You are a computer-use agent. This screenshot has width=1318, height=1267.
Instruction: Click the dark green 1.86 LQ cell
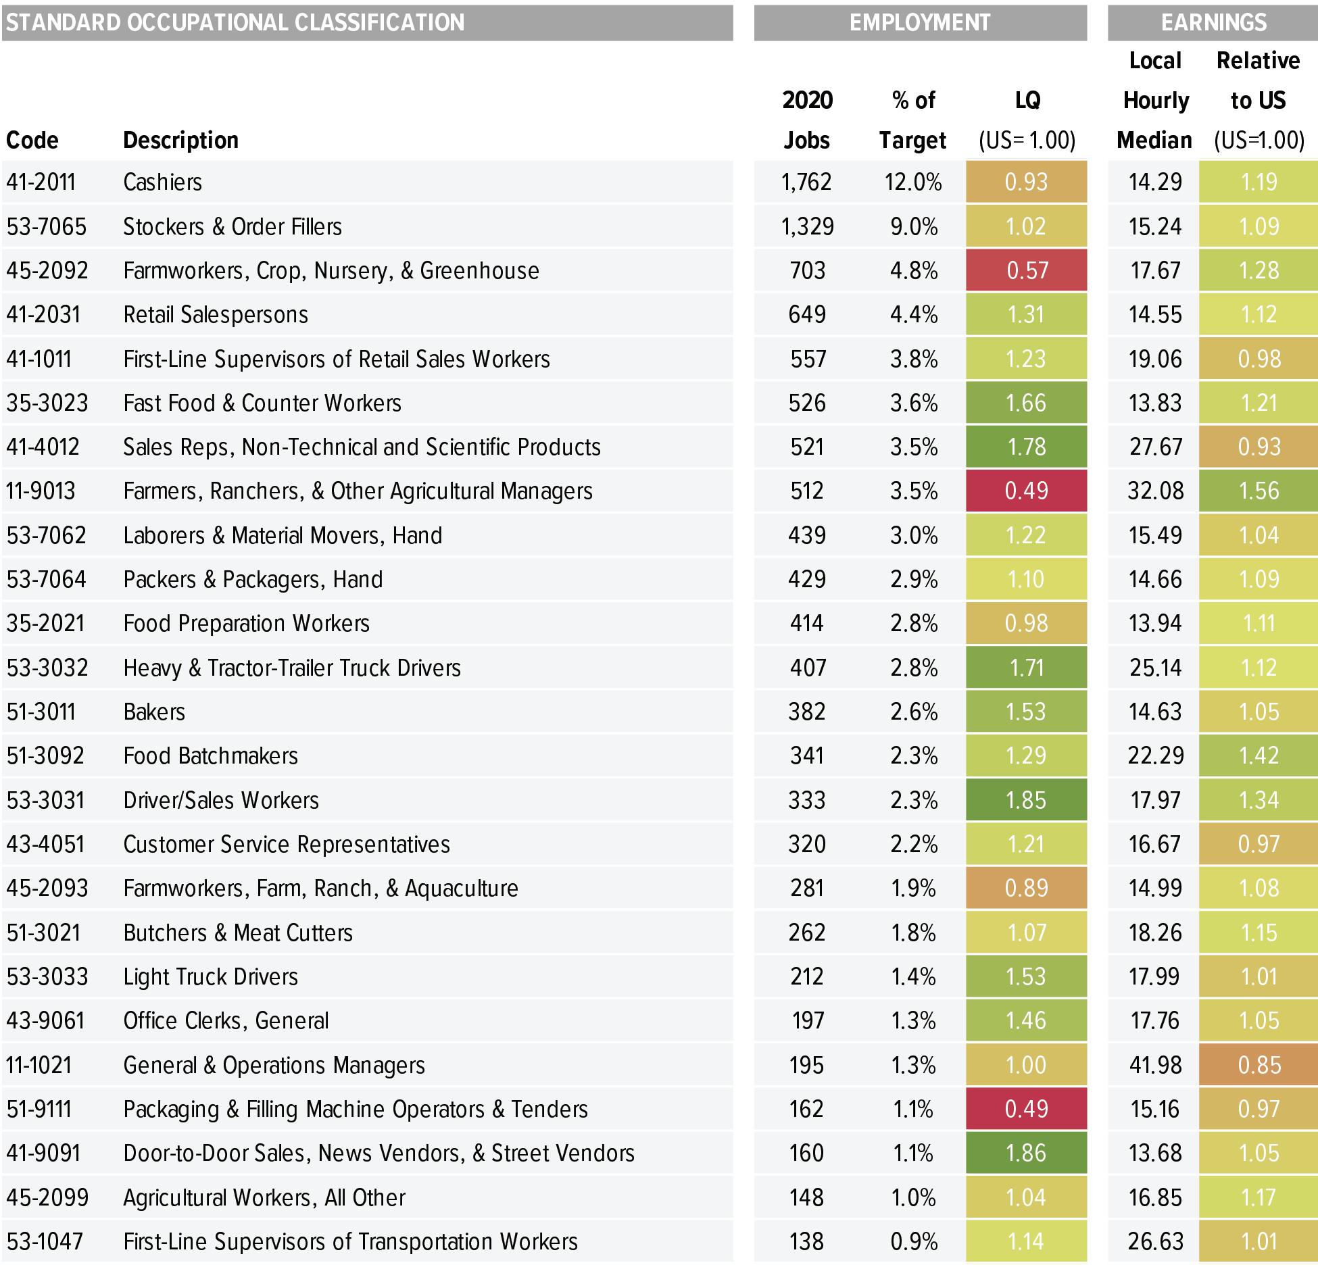click(1026, 1153)
